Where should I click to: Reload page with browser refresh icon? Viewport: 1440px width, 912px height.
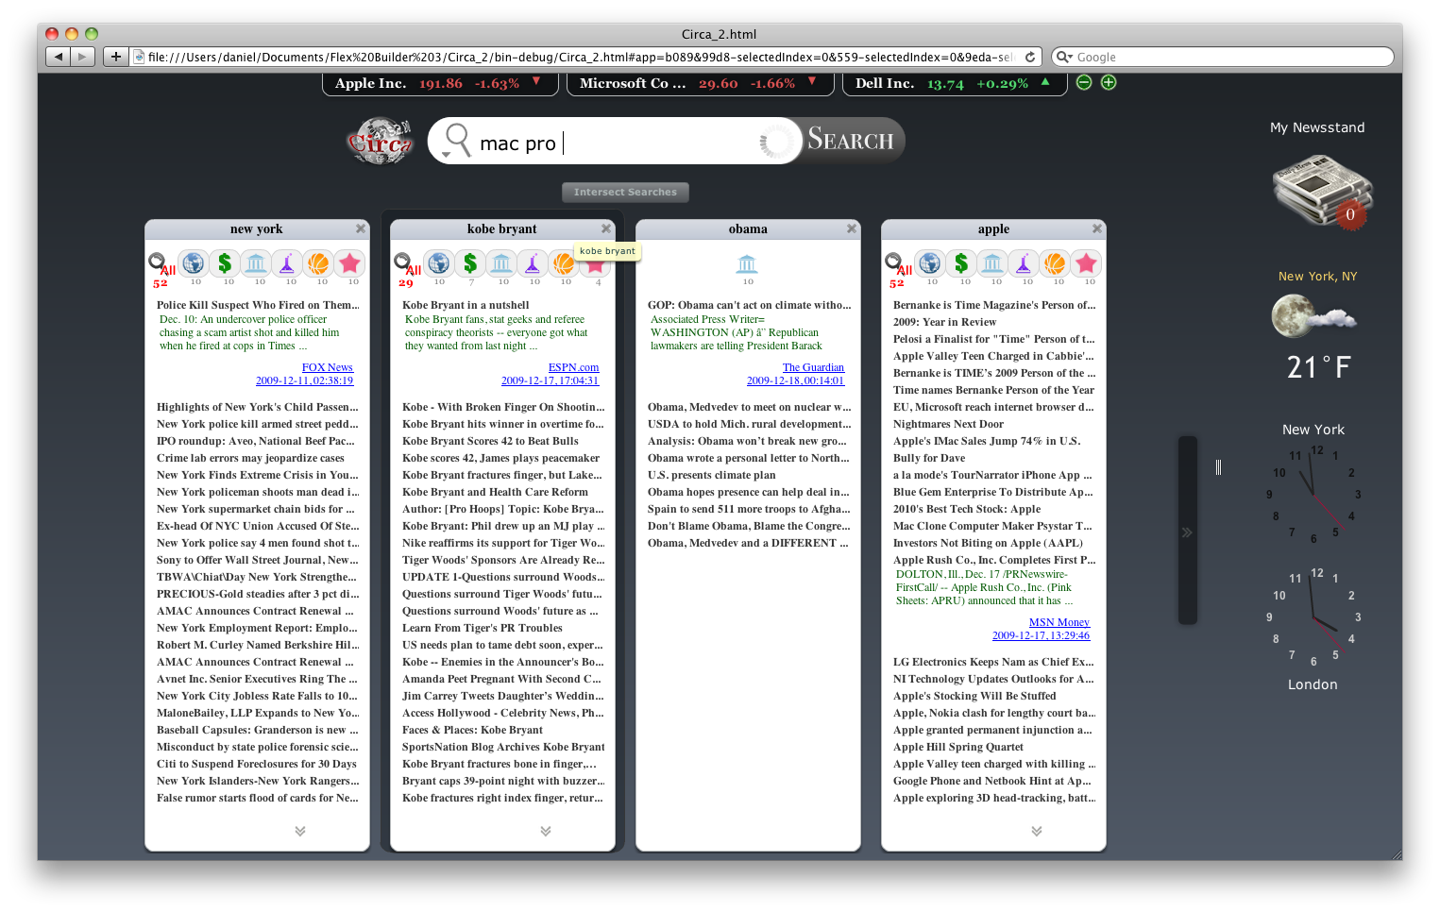pos(1030,57)
